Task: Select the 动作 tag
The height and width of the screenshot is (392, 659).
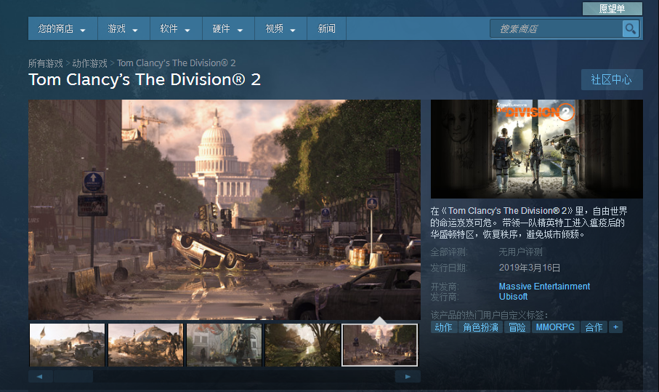Action: (444, 327)
